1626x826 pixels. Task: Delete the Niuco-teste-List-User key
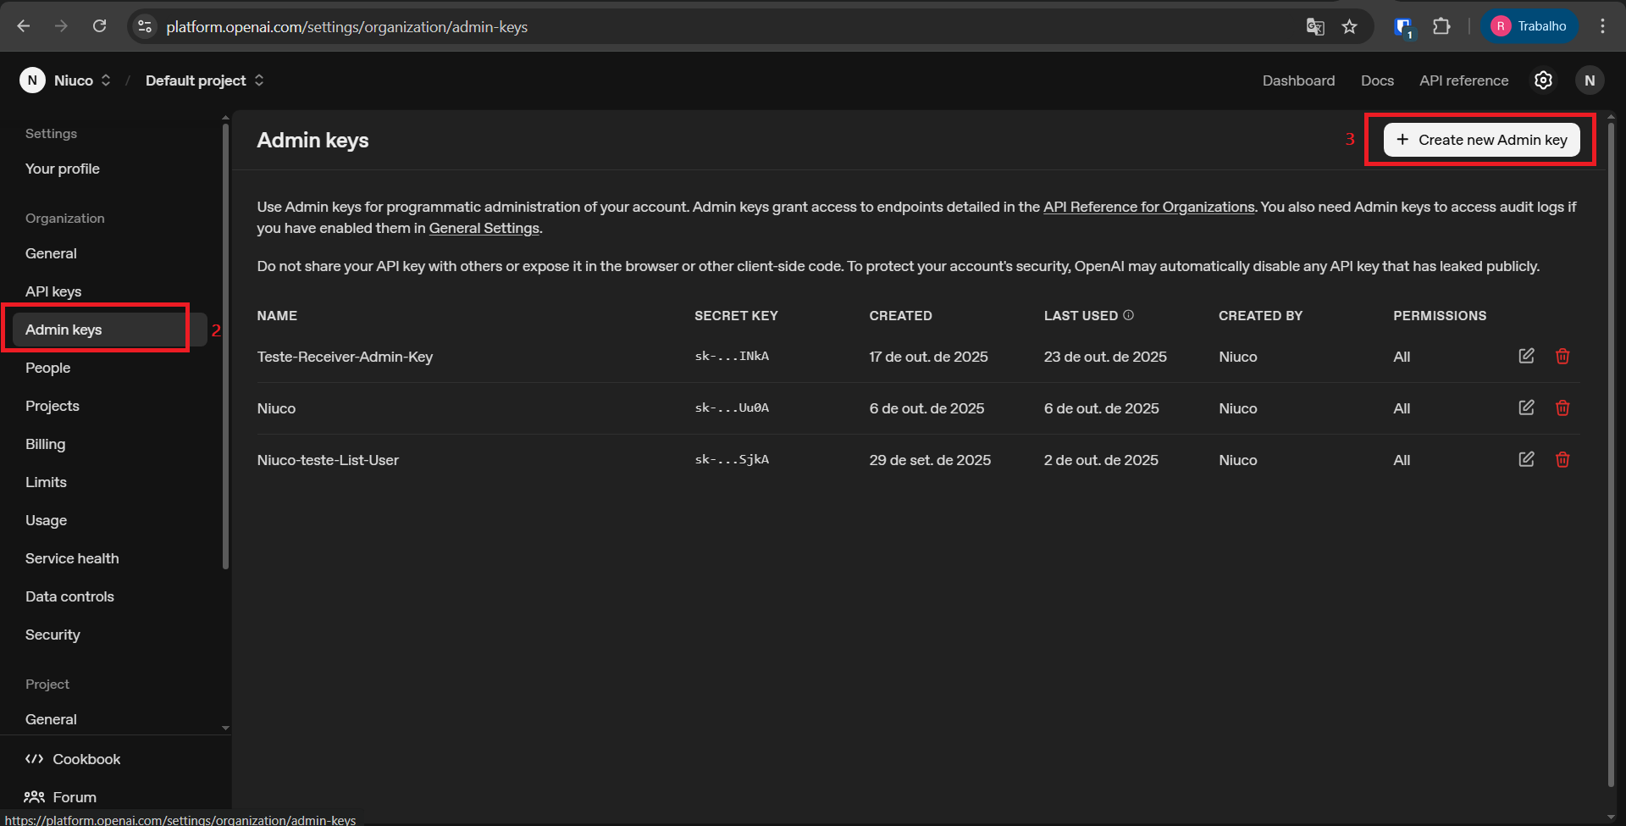[1562, 459]
